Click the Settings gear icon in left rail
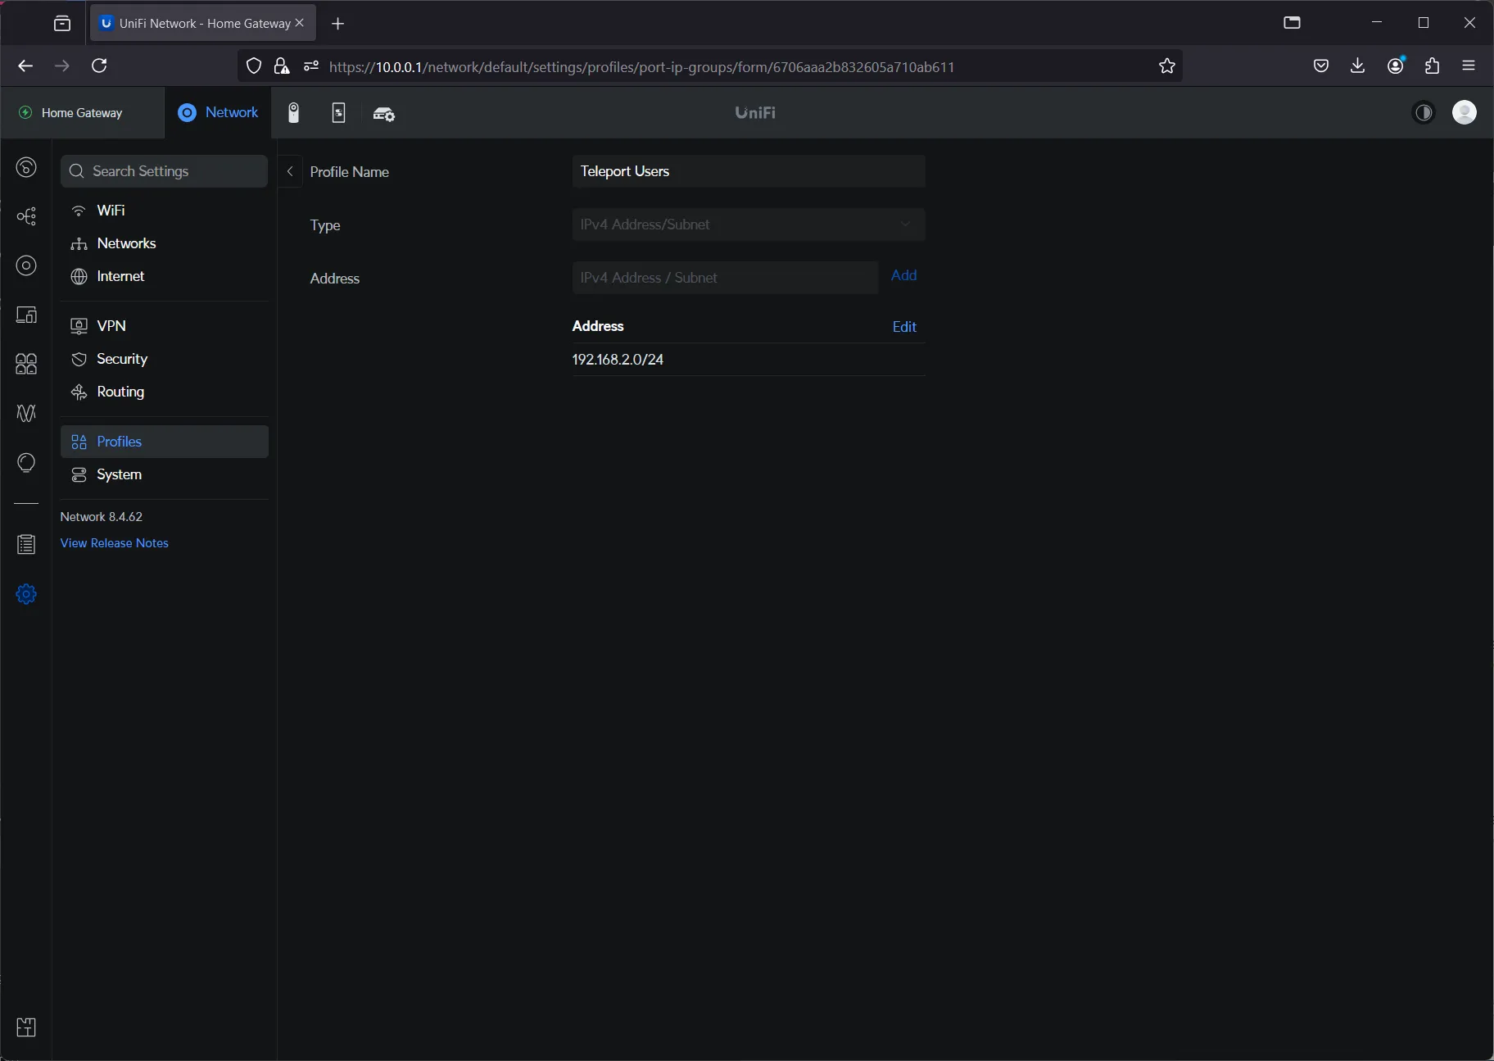This screenshot has height=1061, width=1494. pos(26,594)
